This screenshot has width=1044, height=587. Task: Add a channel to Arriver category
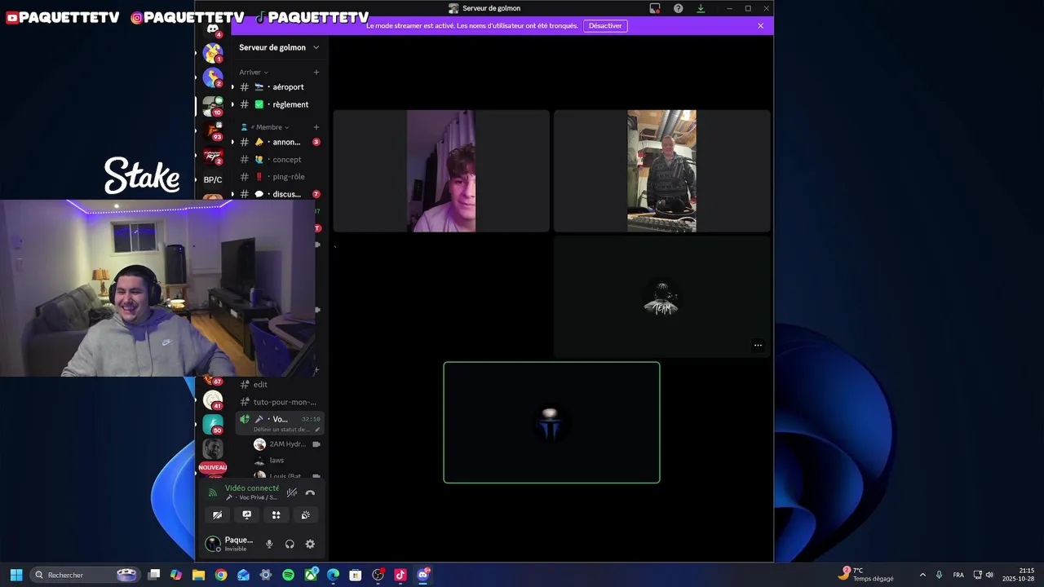(x=316, y=73)
